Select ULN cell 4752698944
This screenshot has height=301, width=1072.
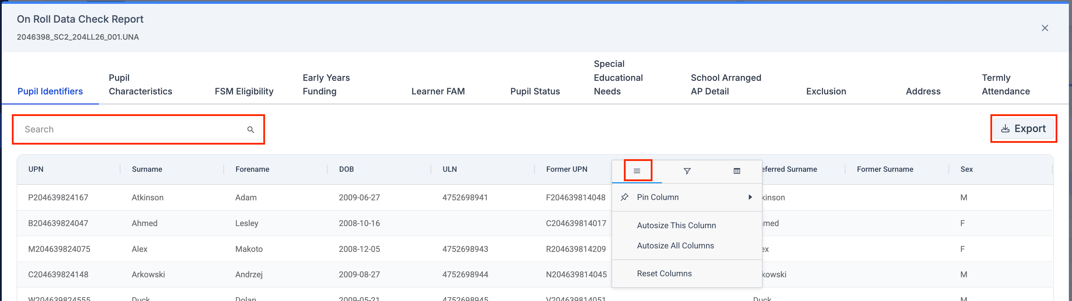[465, 275]
